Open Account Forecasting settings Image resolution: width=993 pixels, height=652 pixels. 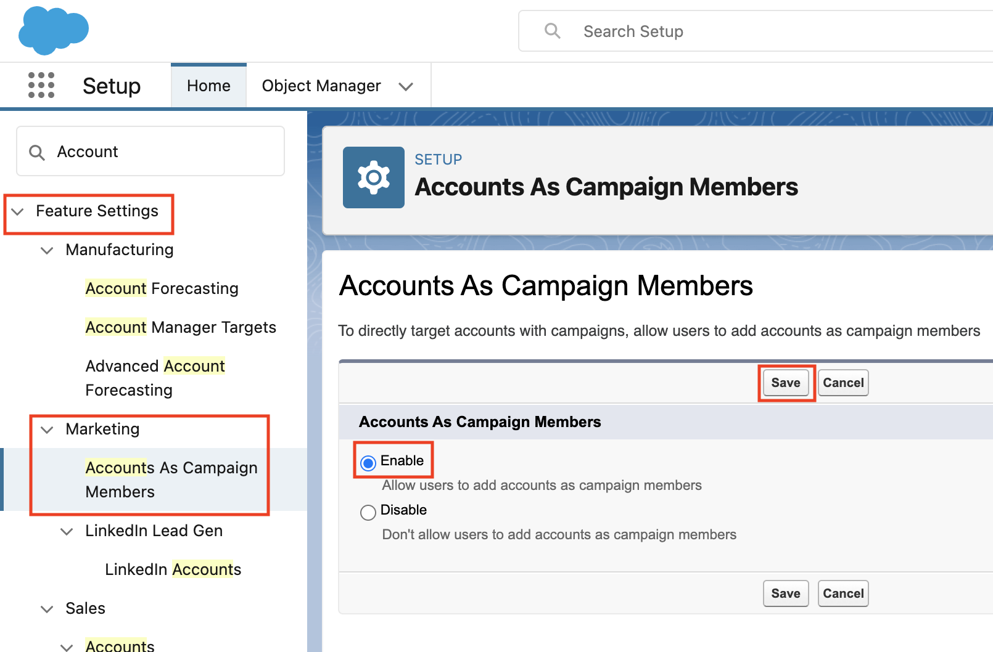(x=162, y=288)
